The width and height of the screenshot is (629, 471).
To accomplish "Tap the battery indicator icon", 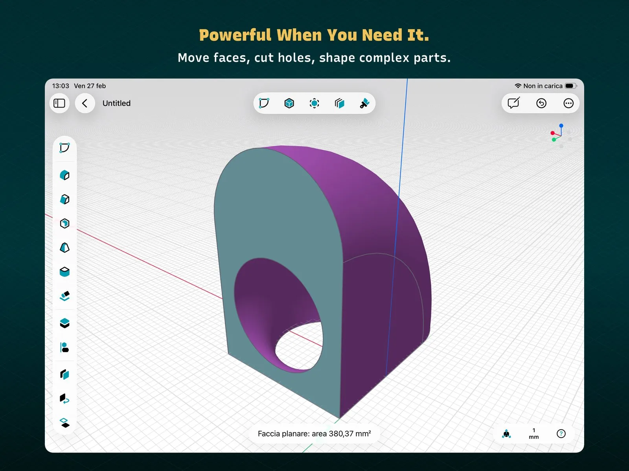I will [x=571, y=86].
